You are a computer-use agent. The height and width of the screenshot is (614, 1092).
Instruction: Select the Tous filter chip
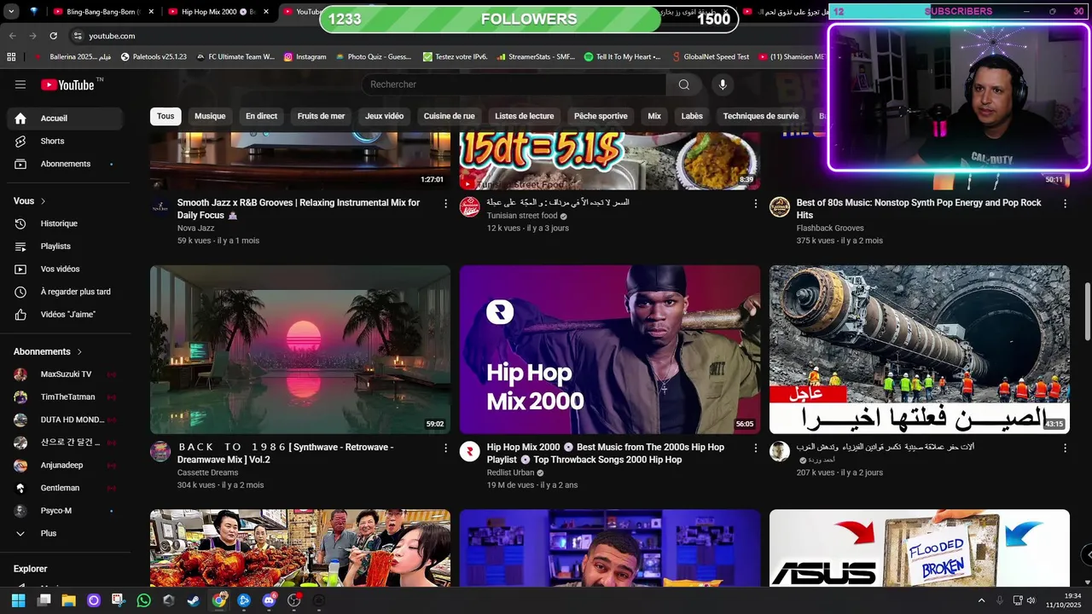coord(166,116)
